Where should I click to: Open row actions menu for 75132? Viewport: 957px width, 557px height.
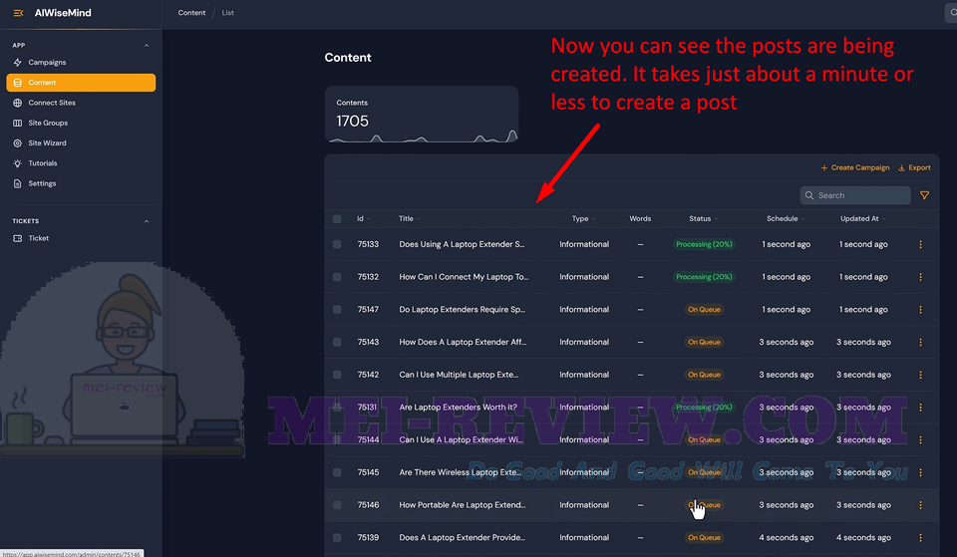point(920,277)
